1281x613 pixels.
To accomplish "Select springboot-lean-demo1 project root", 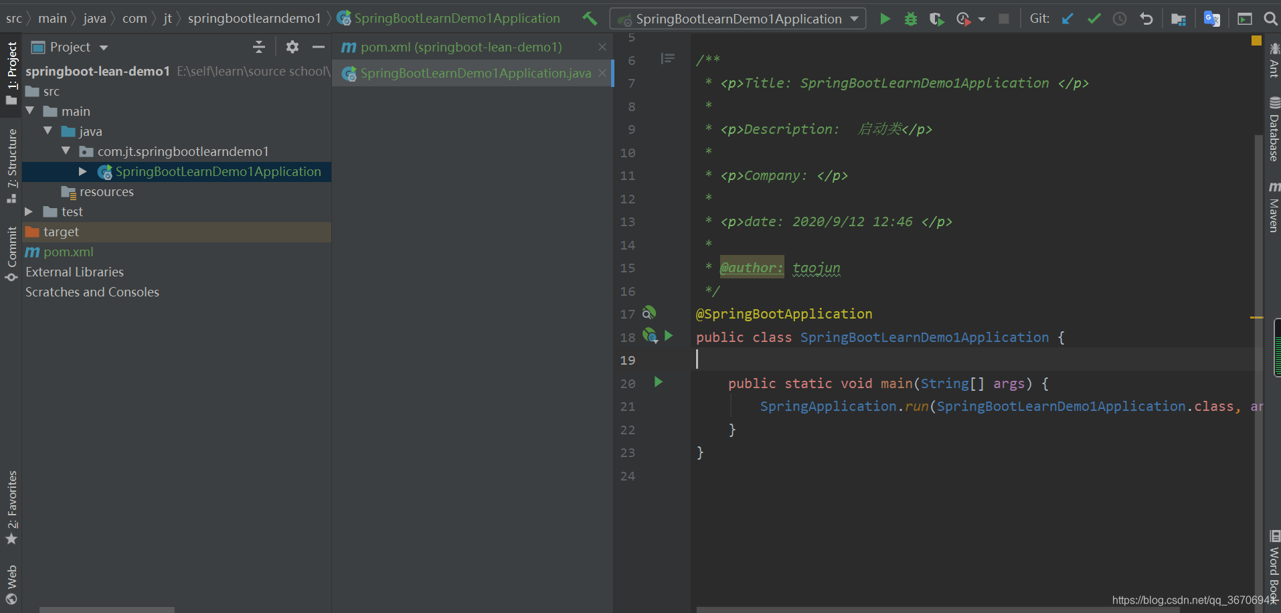I will [x=98, y=71].
